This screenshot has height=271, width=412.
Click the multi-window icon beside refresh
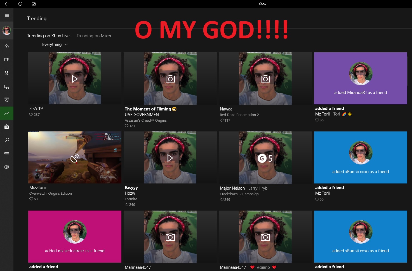[34, 4]
